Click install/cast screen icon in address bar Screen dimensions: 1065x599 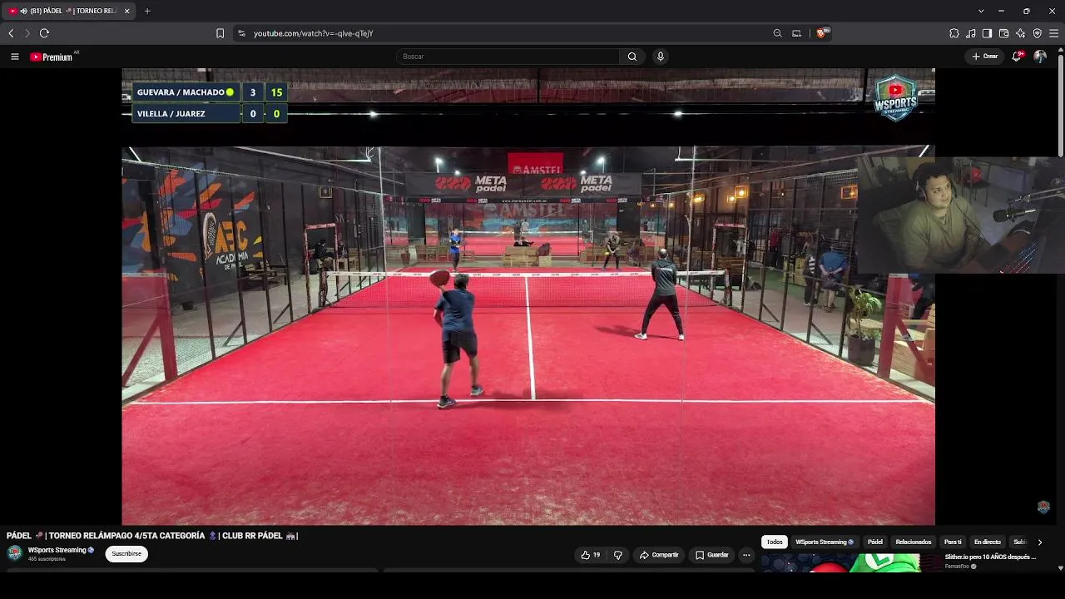tap(796, 33)
